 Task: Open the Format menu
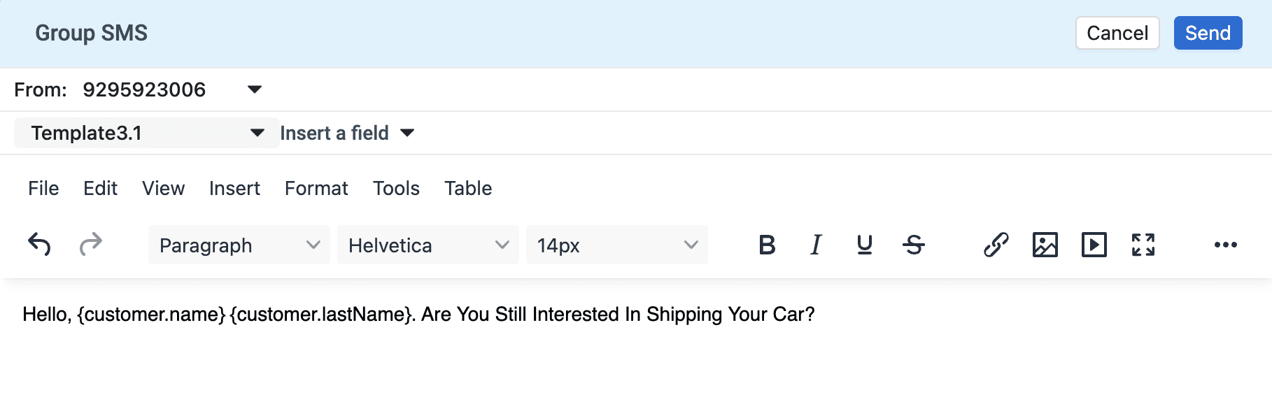coord(316,188)
